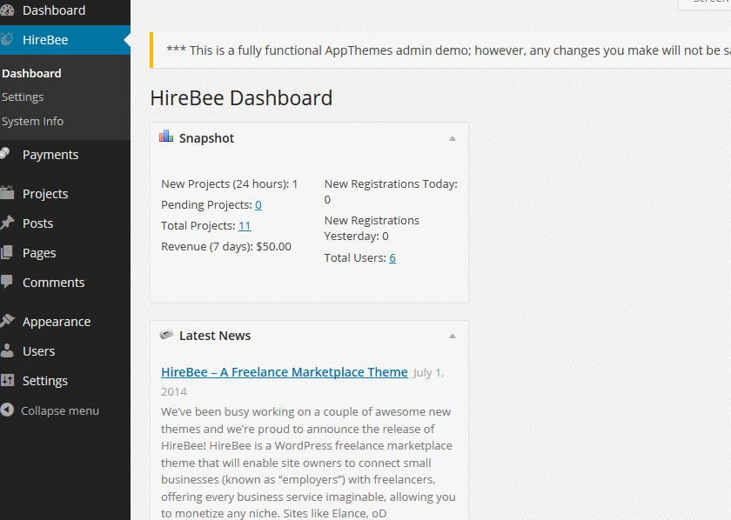Click the July 1, 2014 article date
Image resolution: width=731 pixels, height=520 pixels.
pyautogui.click(x=303, y=382)
